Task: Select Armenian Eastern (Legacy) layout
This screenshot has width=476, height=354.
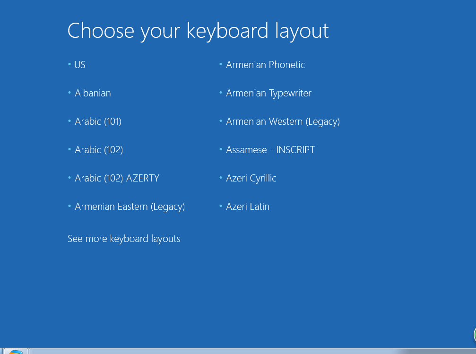Action: (x=130, y=207)
